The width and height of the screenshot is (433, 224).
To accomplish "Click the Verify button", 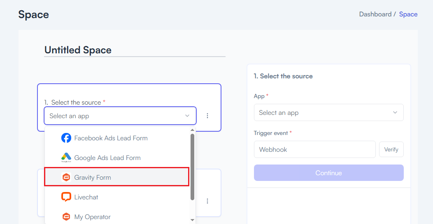I will (391, 149).
